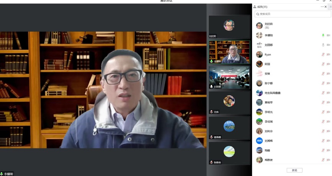The image size is (332, 176).
Task: Click the members panel header icon
Action: pos(255,7)
